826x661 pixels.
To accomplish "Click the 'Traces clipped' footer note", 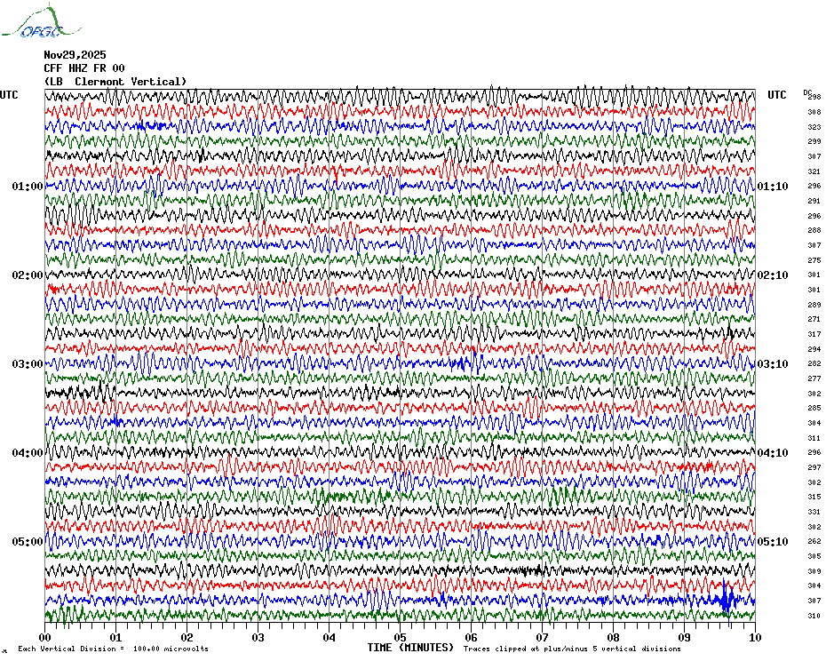I will pos(573,649).
